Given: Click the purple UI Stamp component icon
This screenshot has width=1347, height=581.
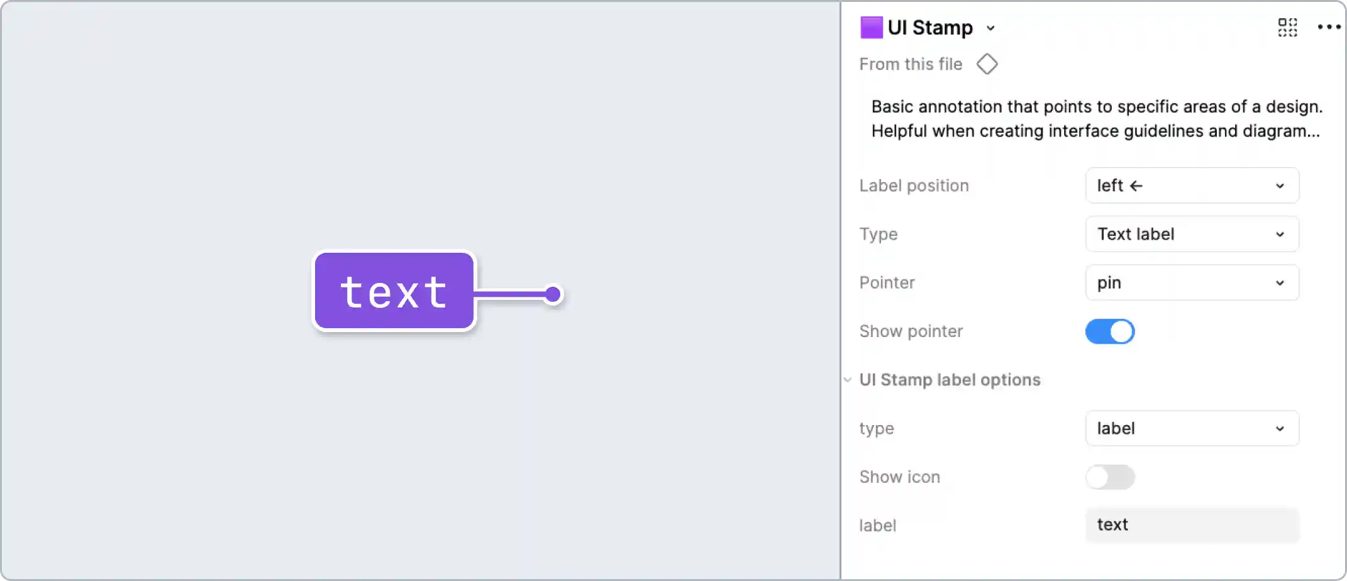Looking at the screenshot, I should point(871,27).
